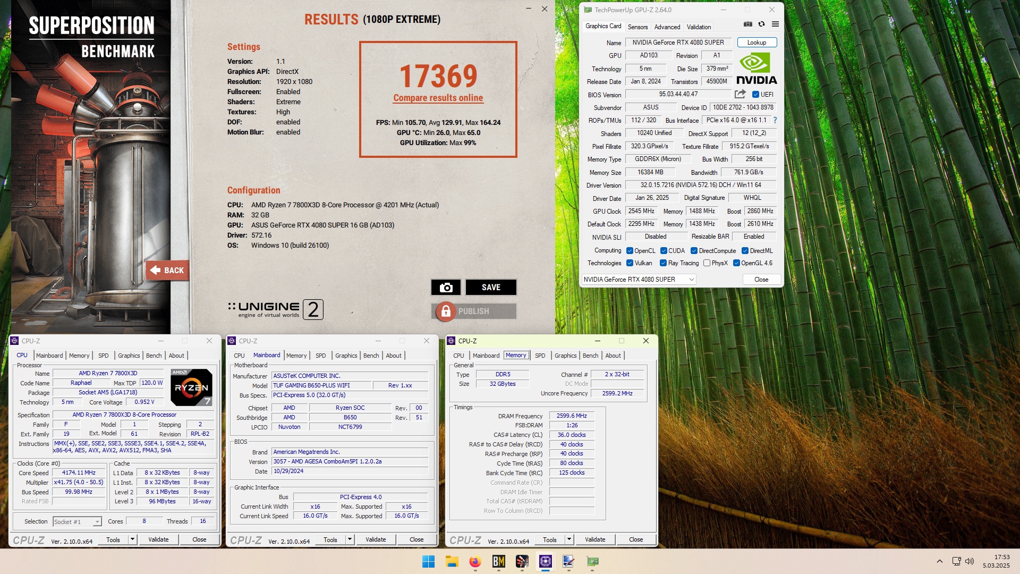
Task: Click the GPU-Z taskbar icon
Action: click(x=592, y=561)
